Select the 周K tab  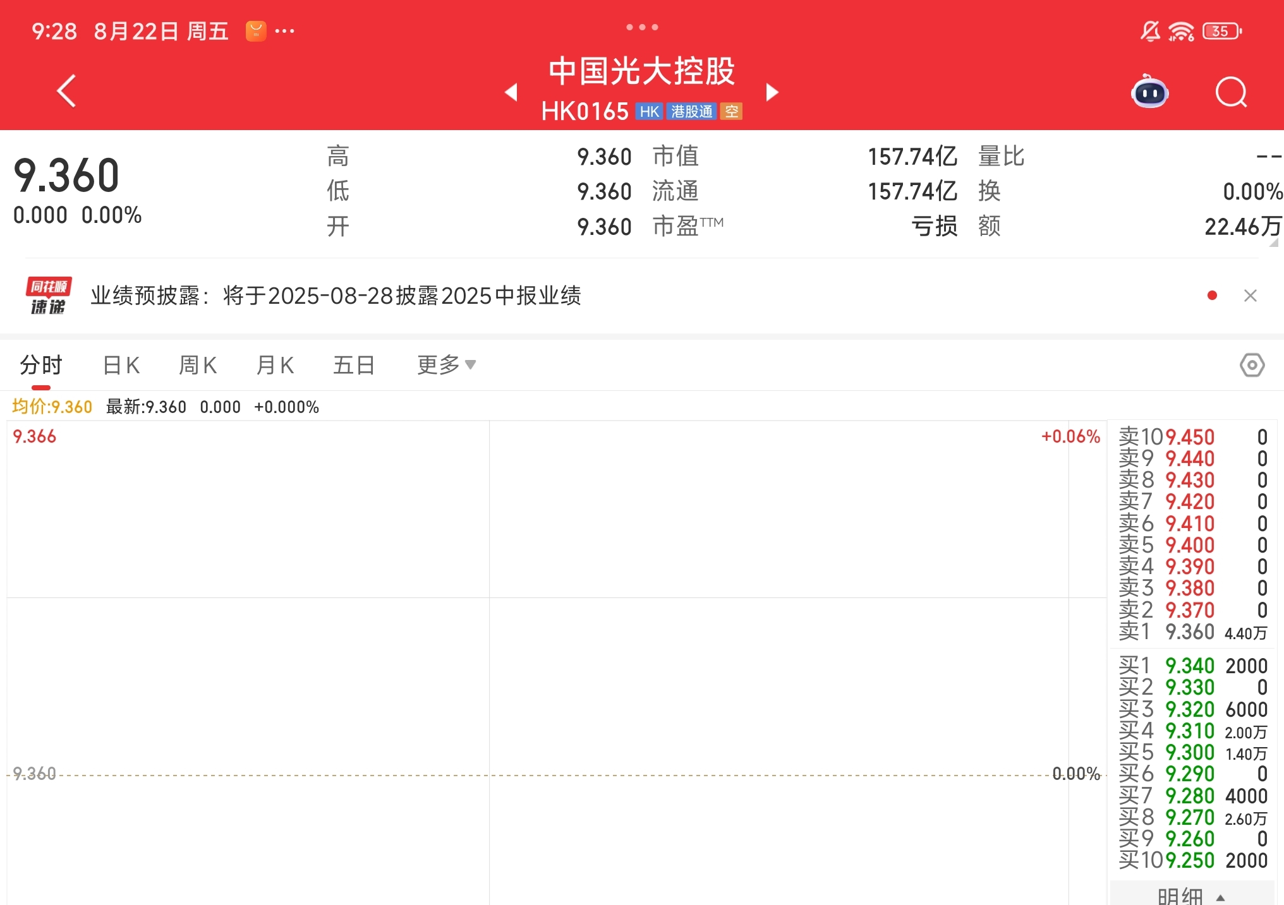point(198,365)
